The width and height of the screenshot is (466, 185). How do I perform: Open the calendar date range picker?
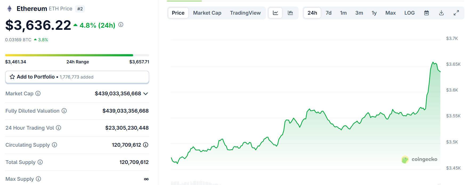click(427, 13)
